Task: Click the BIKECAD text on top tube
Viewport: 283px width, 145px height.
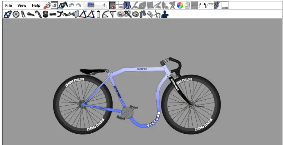Action: (x=142, y=69)
